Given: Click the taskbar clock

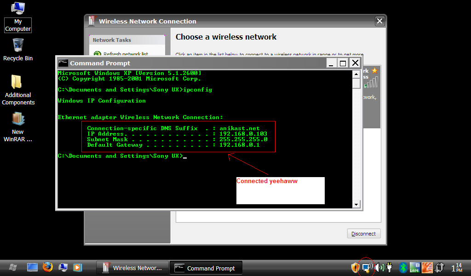Looking at the screenshot, I should tap(457, 267).
